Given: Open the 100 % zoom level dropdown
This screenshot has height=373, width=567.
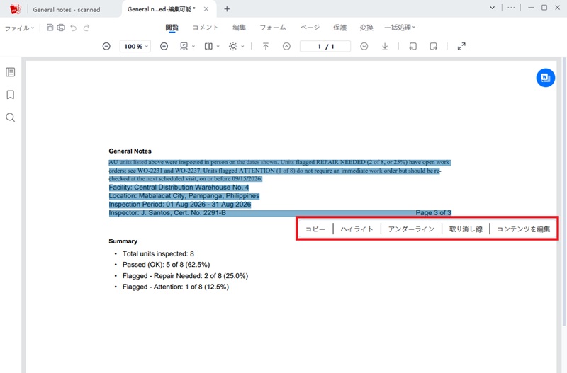Looking at the screenshot, I should (135, 46).
